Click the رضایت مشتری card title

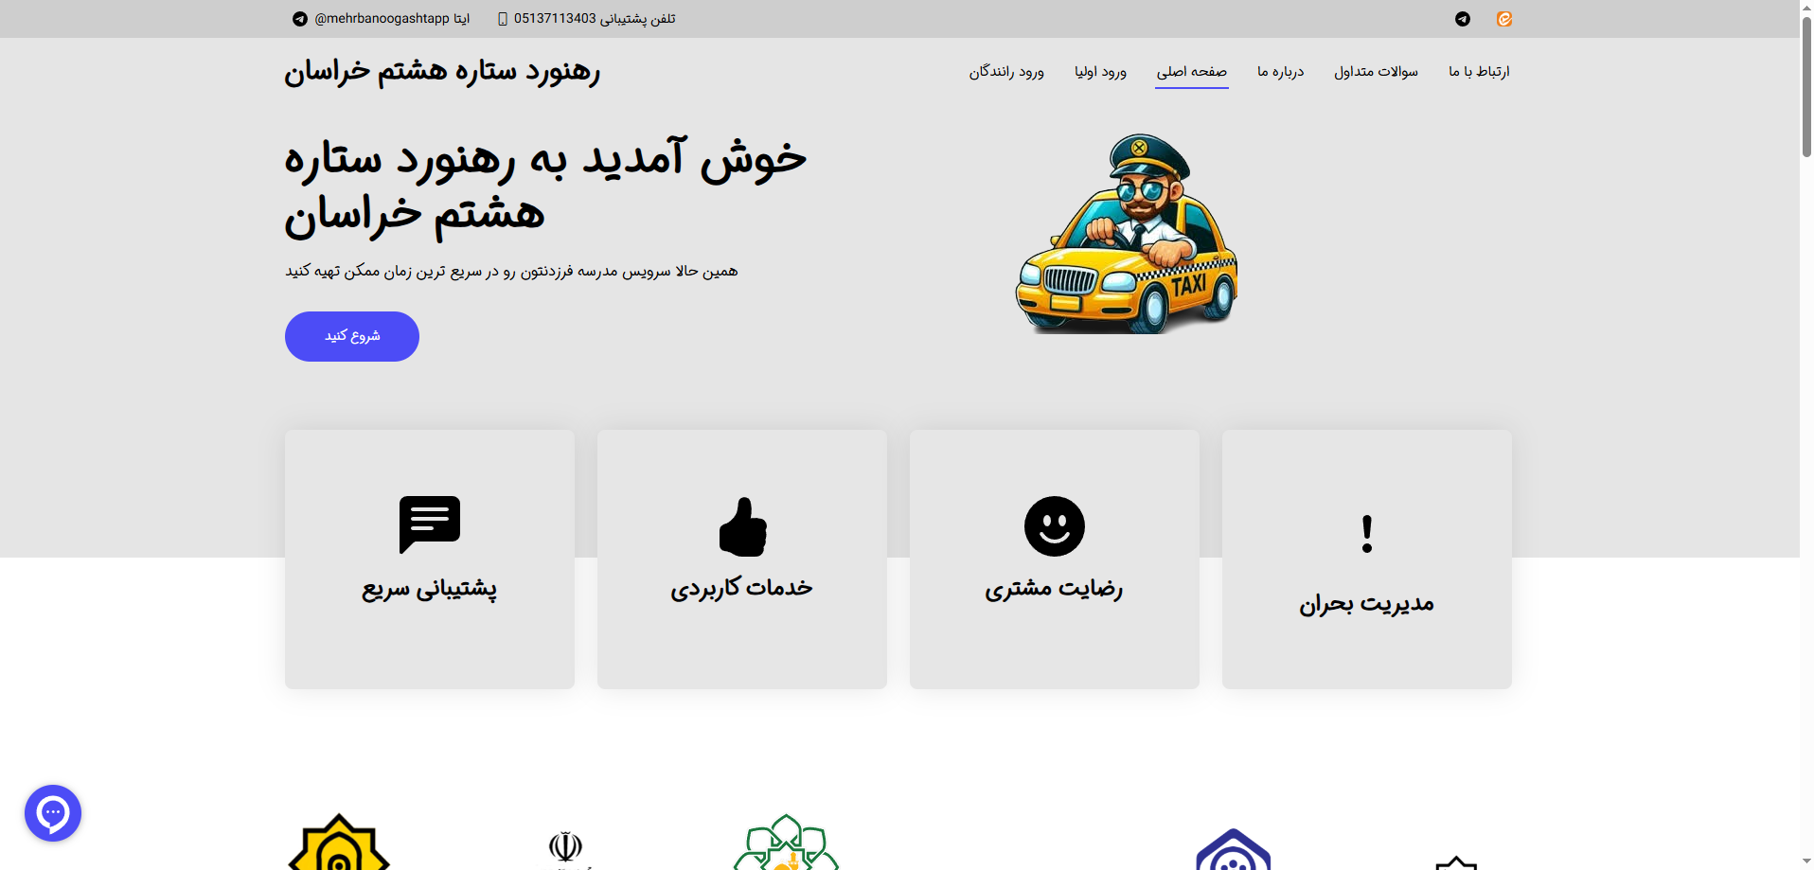(1054, 589)
